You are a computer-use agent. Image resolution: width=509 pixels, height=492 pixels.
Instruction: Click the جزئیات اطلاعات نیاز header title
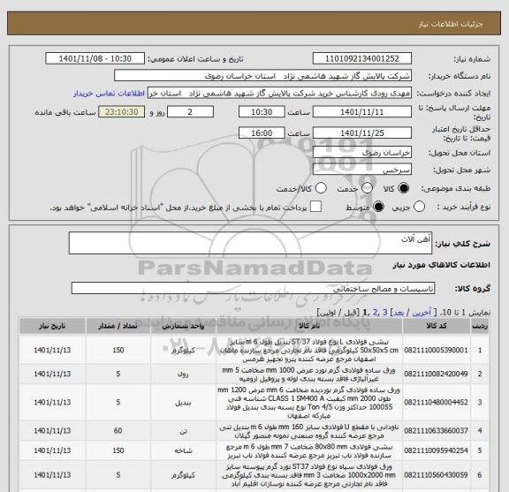(x=451, y=25)
